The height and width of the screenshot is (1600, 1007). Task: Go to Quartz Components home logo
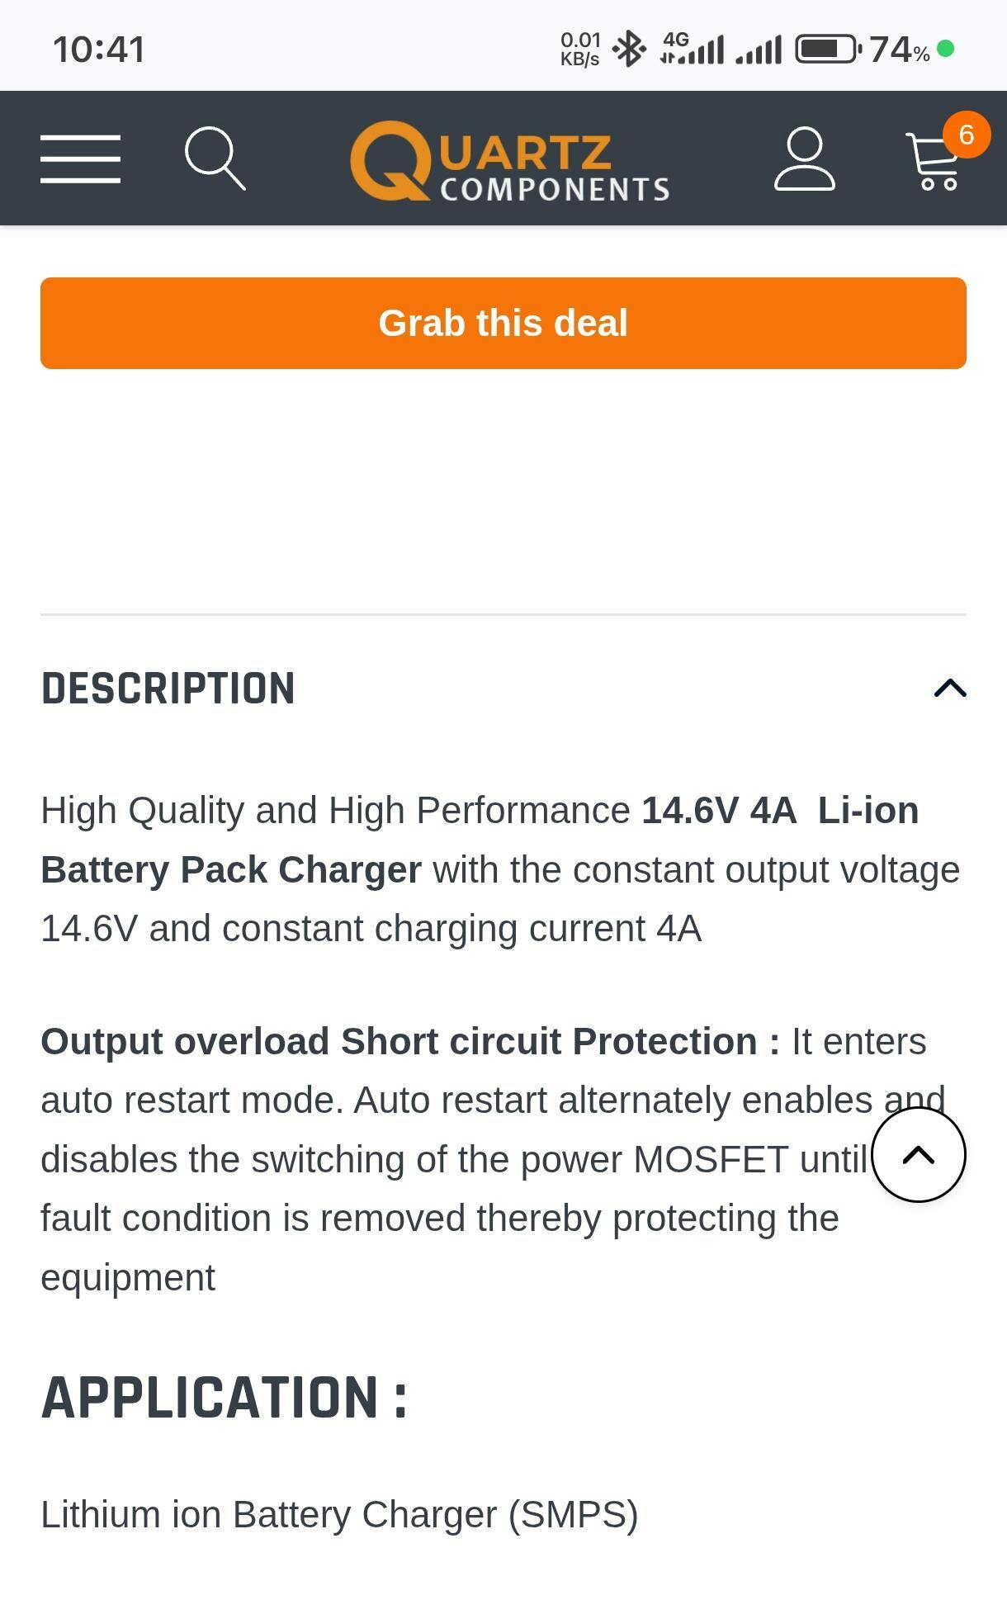pos(509,160)
